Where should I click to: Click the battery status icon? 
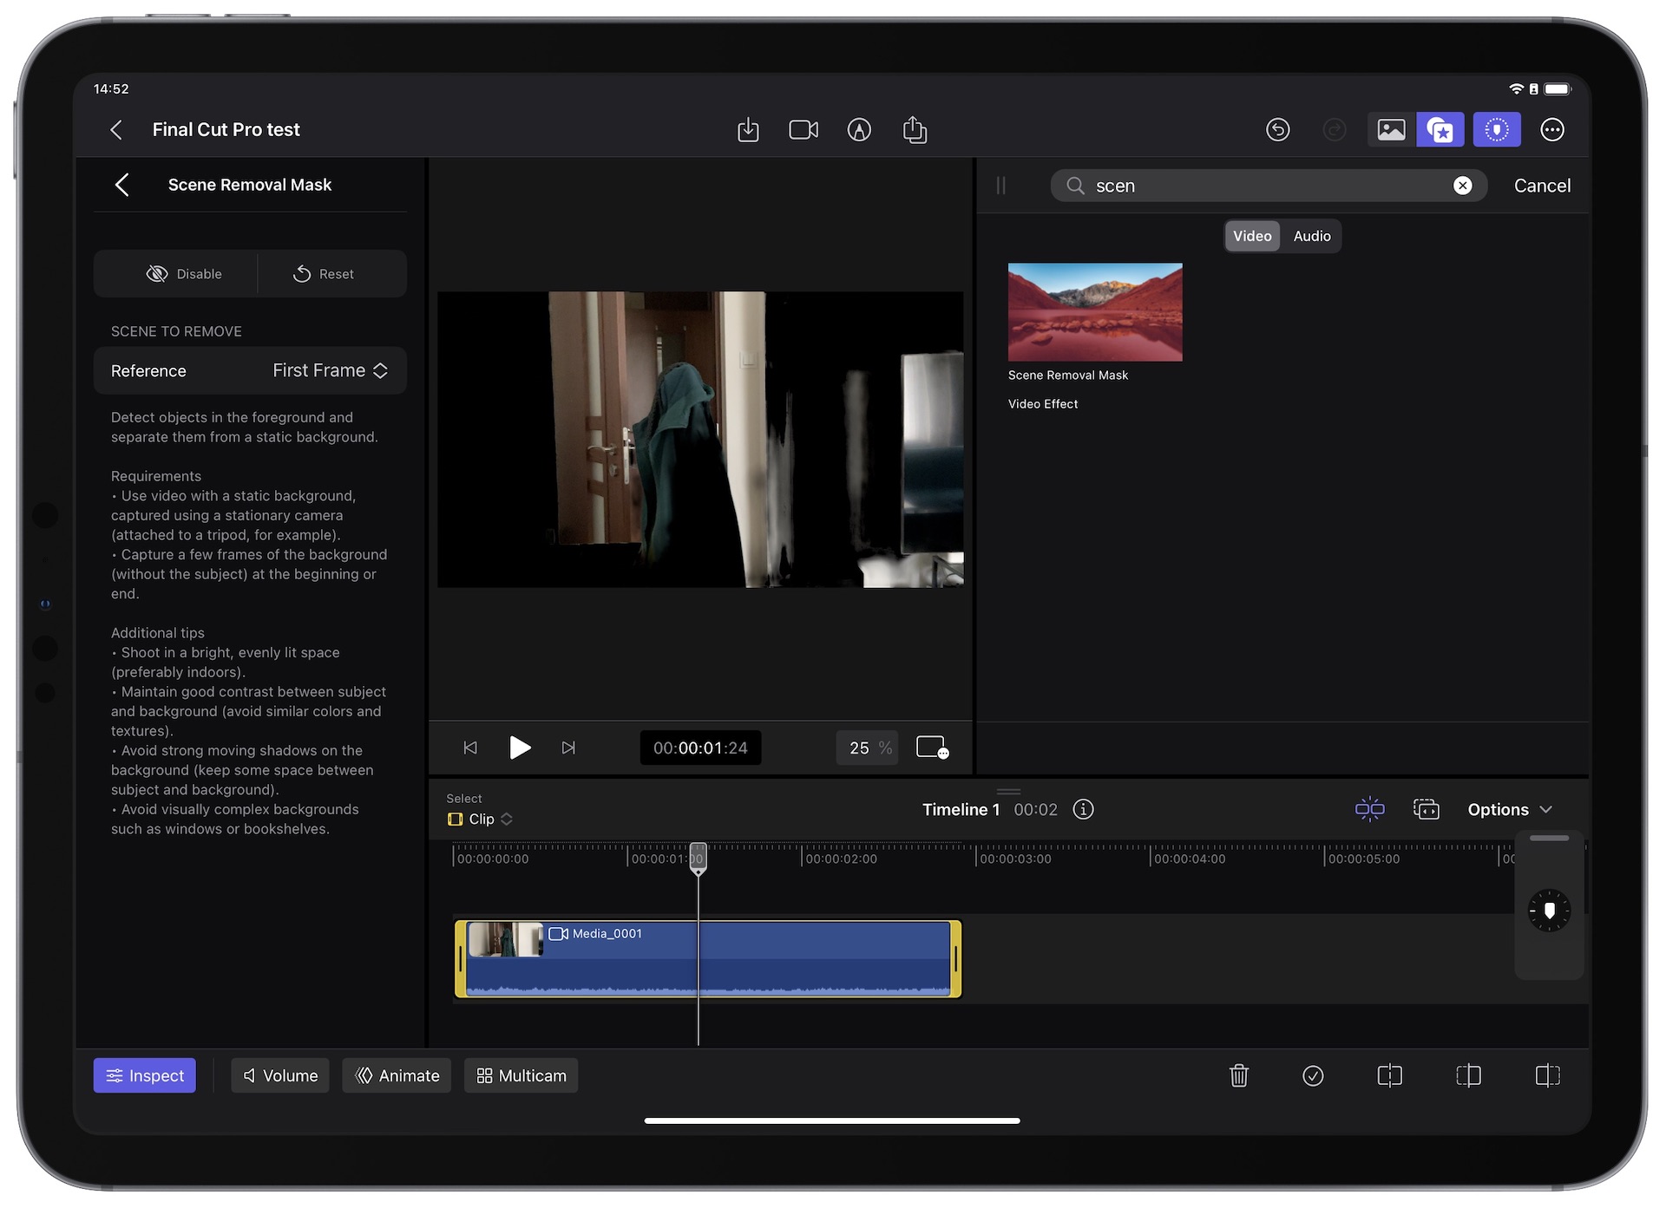[x=1558, y=89]
